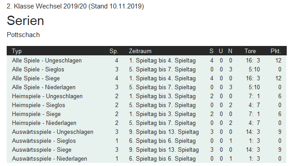Click the Sp. column header
Image resolution: width=293 pixels, height=166 pixels.
[x=113, y=51]
